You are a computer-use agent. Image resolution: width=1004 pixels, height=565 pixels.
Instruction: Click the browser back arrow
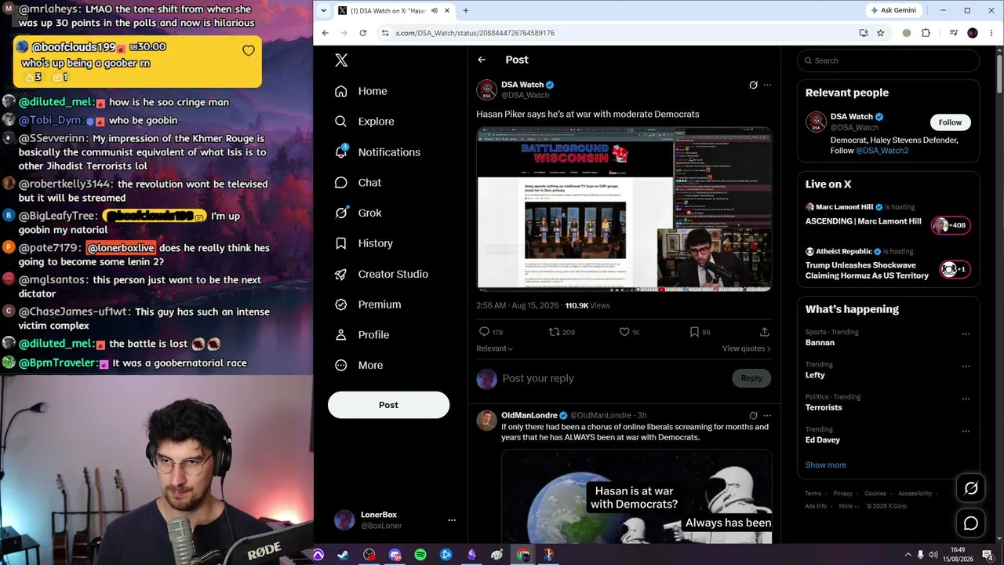pos(325,33)
